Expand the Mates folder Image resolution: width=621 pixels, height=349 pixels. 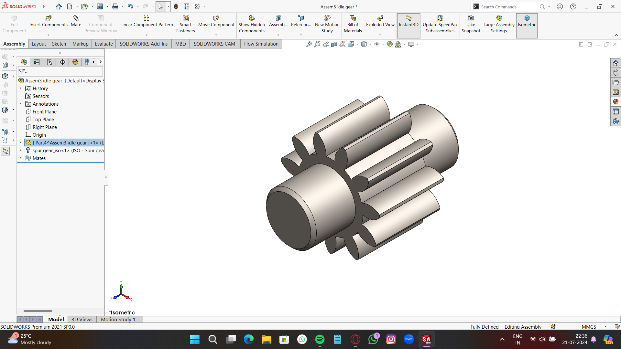[20, 158]
